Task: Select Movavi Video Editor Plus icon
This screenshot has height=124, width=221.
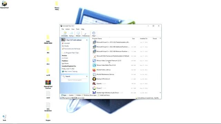Action: pos(94,65)
